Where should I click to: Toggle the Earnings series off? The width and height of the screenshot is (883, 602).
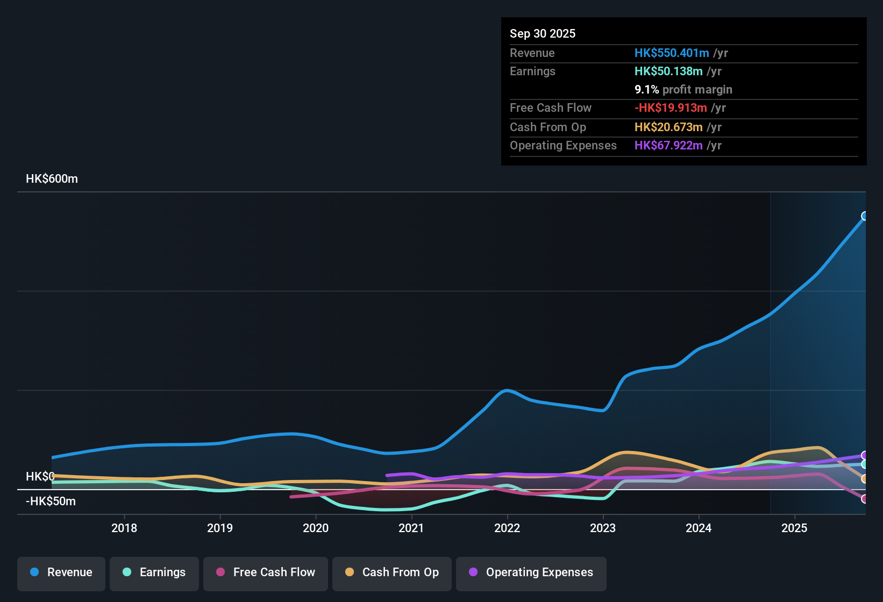pos(154,572)
